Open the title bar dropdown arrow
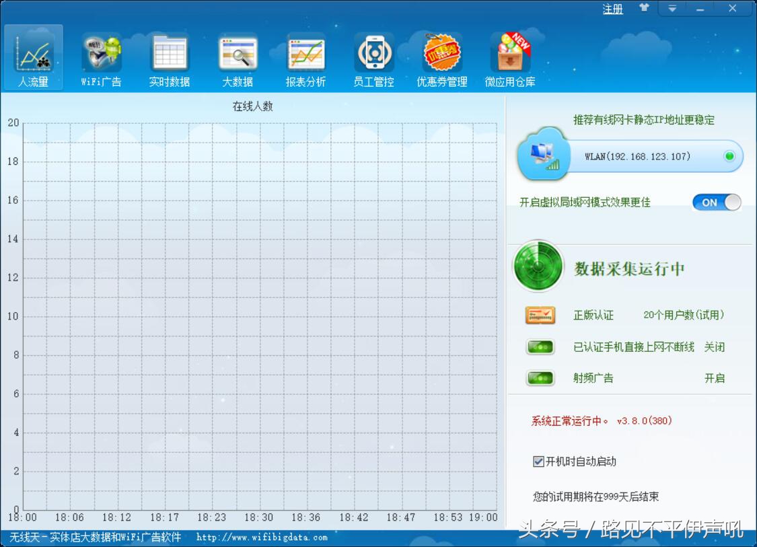 [x=672, y=9]
